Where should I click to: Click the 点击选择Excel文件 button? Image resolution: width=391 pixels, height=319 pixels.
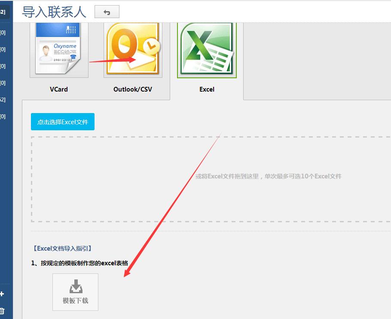coord(62,122)
